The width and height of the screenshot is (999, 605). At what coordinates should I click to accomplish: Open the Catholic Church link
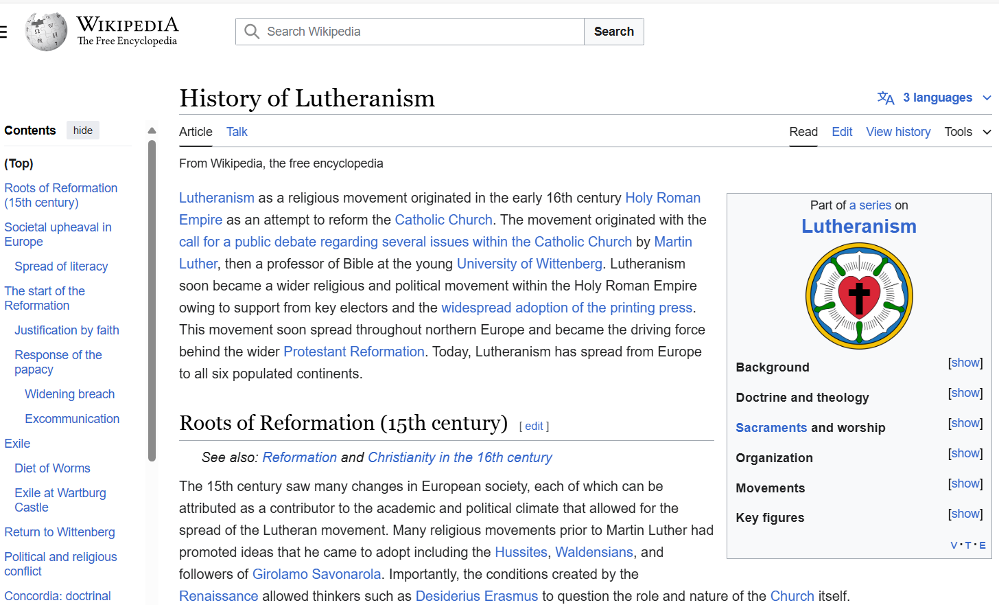pos(444,220)
